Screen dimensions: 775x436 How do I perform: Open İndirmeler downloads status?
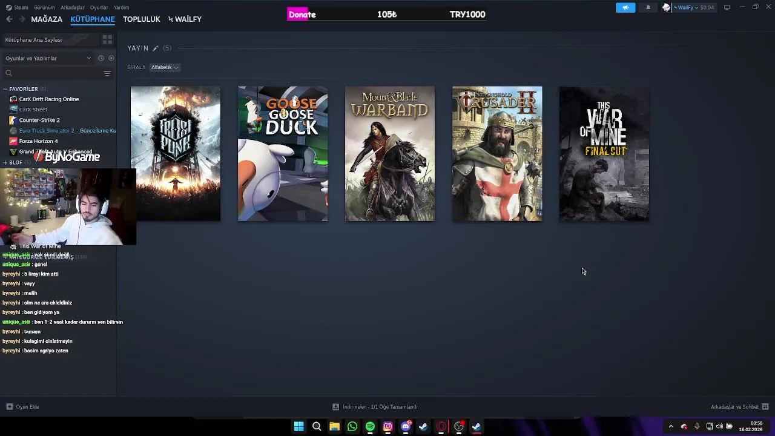pos(375,407)
